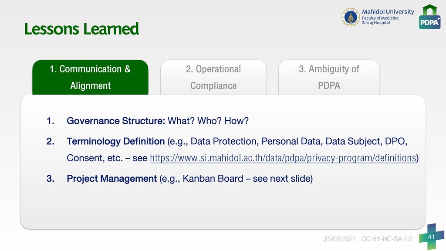Click the Terminology Definition bold text

116,142
